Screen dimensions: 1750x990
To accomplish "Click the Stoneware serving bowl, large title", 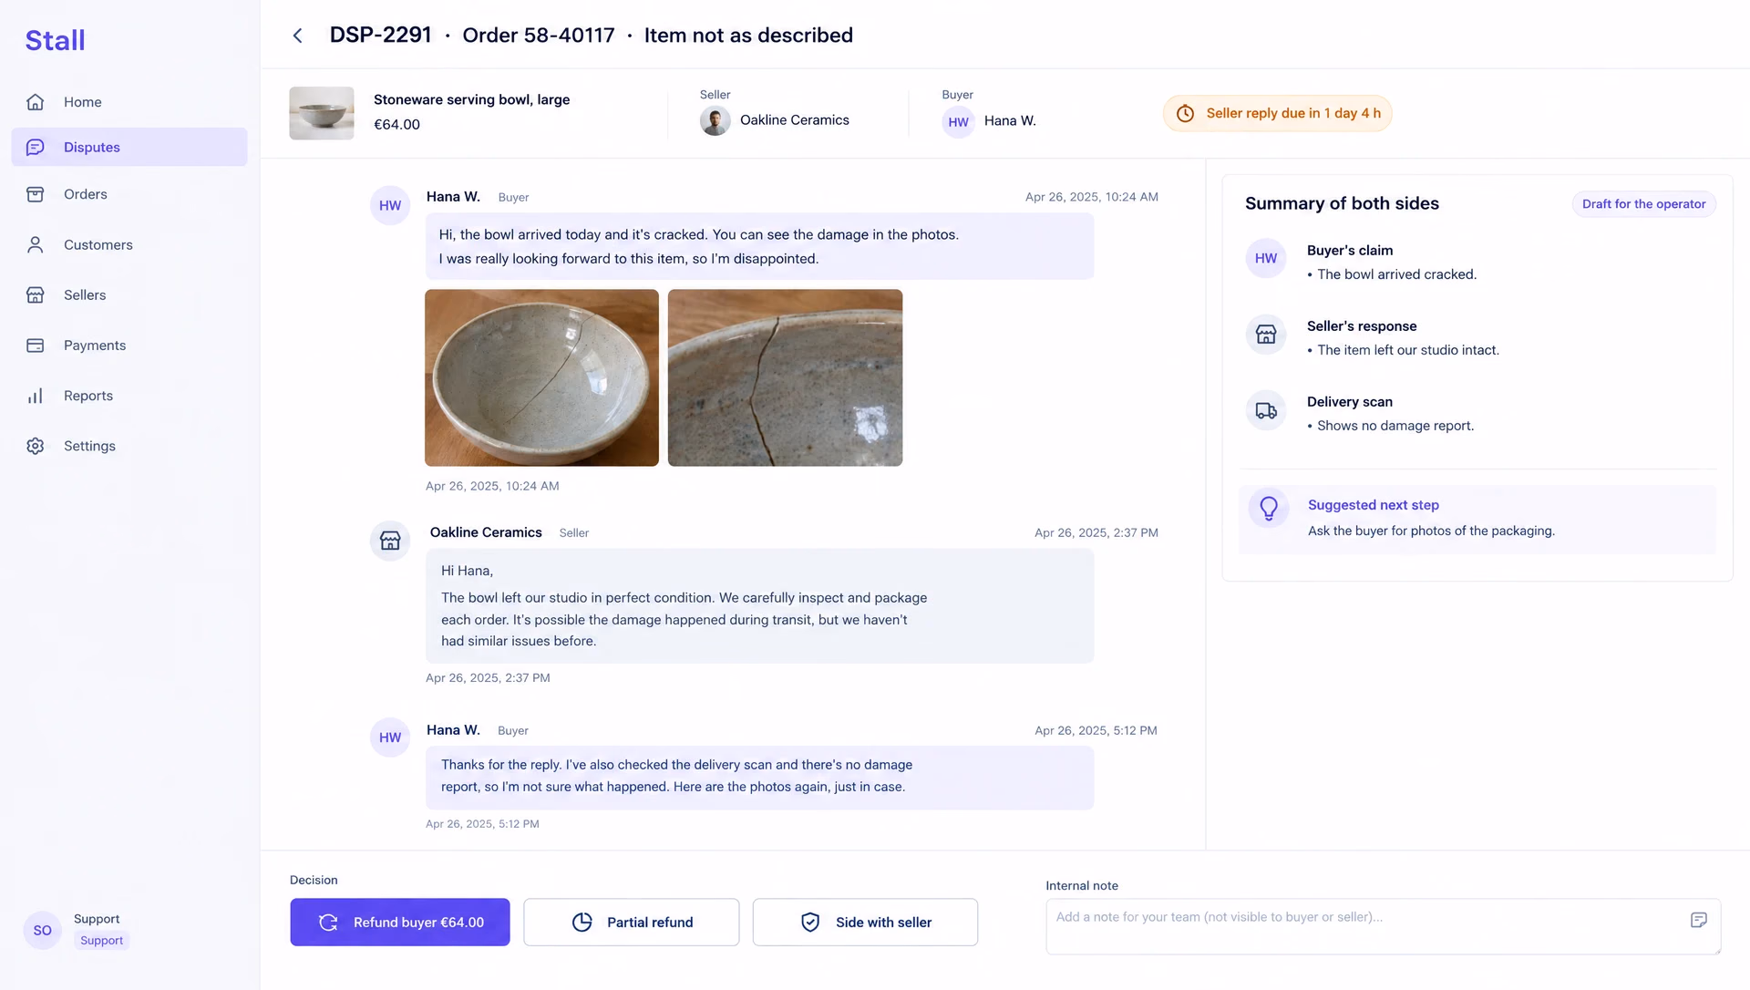I will [472, 99].
